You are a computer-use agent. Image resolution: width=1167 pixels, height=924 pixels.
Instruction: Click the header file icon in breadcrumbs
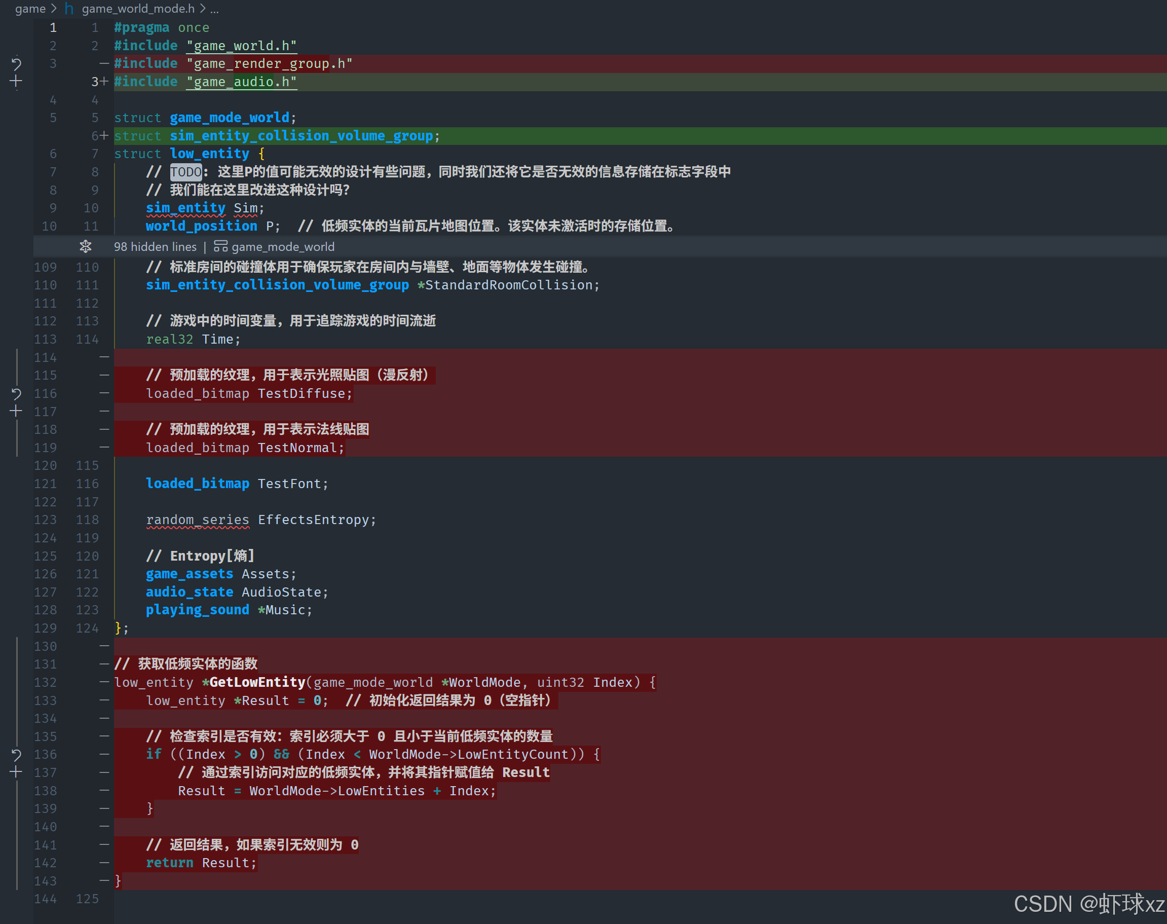[69, 9]
